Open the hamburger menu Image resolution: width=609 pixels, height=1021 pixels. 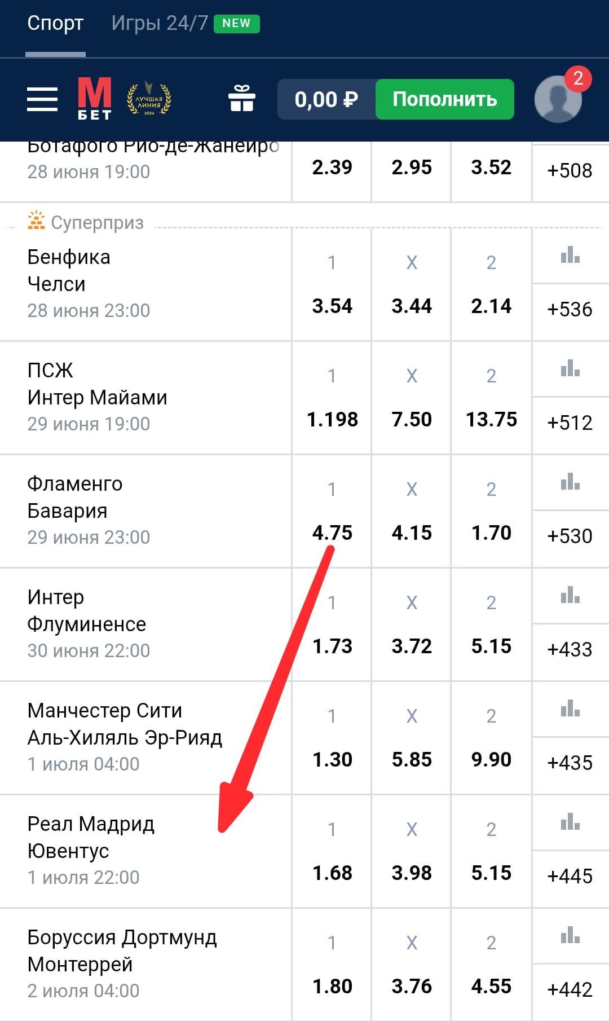42,99
